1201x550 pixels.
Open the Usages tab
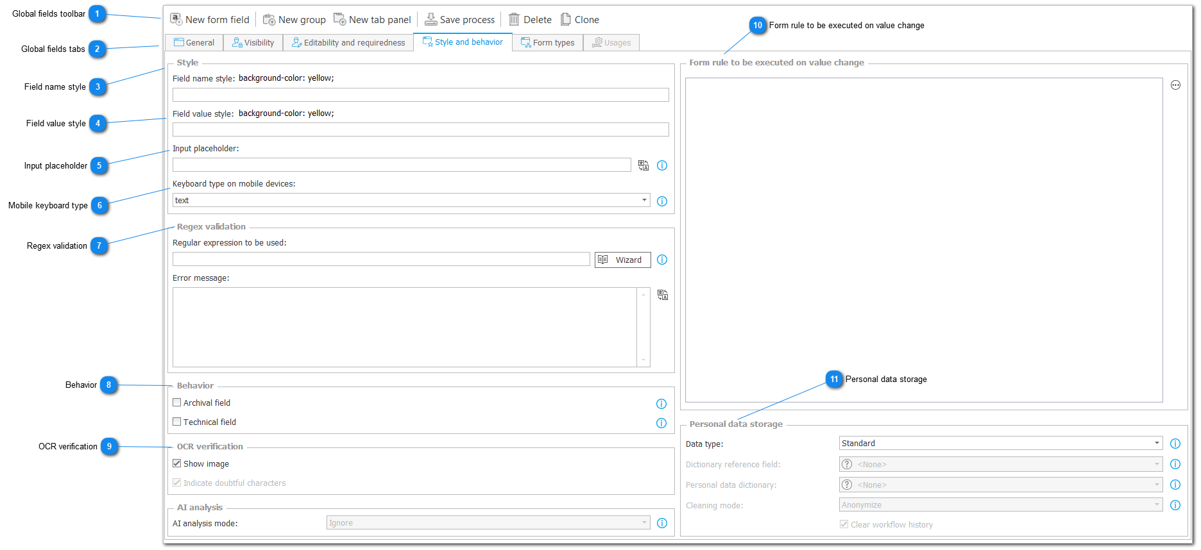(x=611, y=42)
